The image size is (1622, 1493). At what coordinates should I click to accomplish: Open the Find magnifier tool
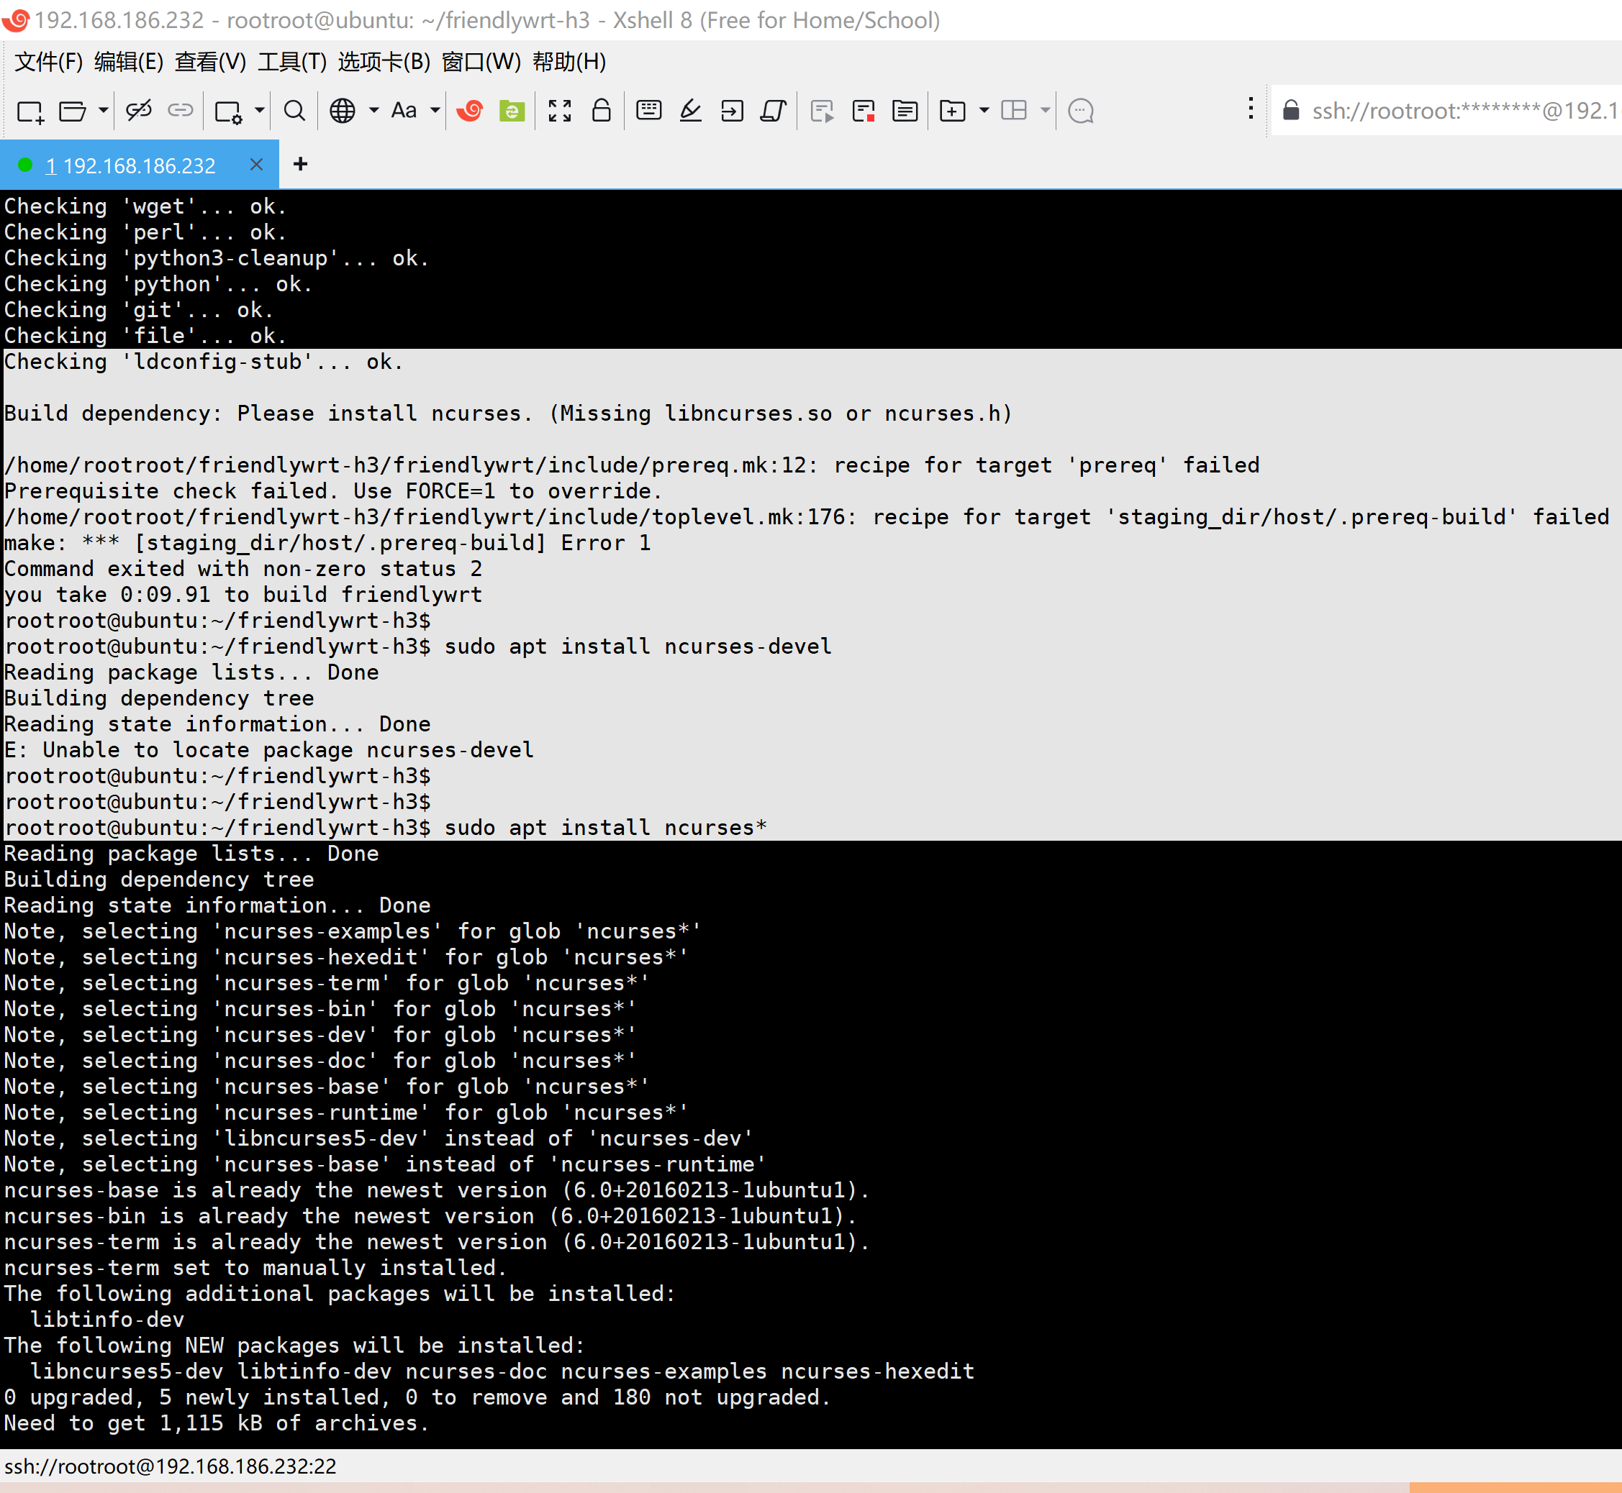295,111
